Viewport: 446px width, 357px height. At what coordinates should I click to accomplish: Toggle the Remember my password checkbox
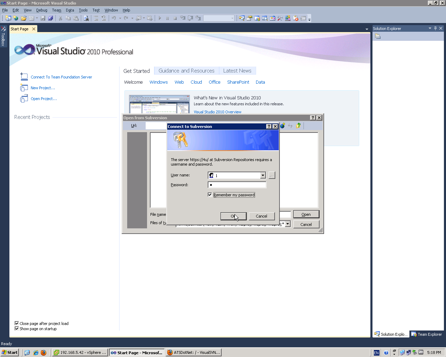point(210,195)
